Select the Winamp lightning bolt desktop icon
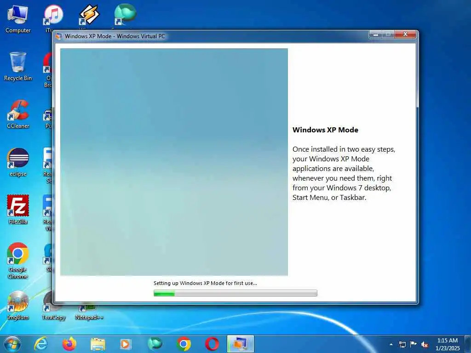The width and height of the screenshot is (471, 353). (89, 15)
